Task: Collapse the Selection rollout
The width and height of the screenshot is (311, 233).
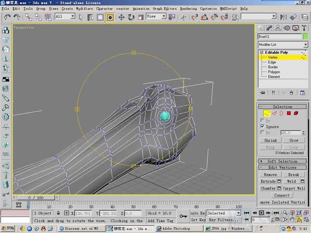Action: 261,107
